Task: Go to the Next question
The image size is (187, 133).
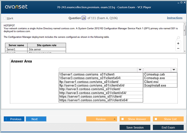Action: point(36,119)
